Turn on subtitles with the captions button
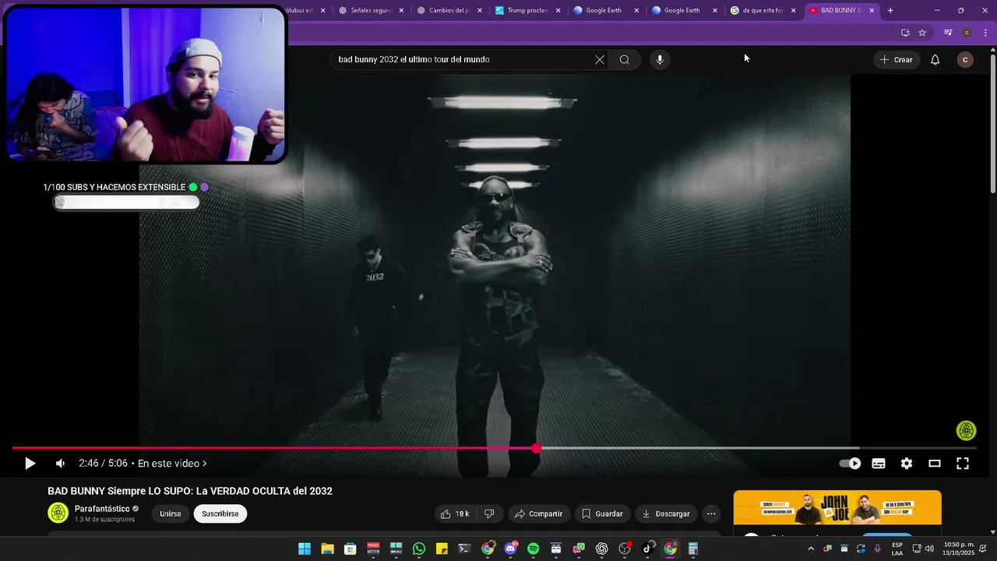 coord(879,464)
